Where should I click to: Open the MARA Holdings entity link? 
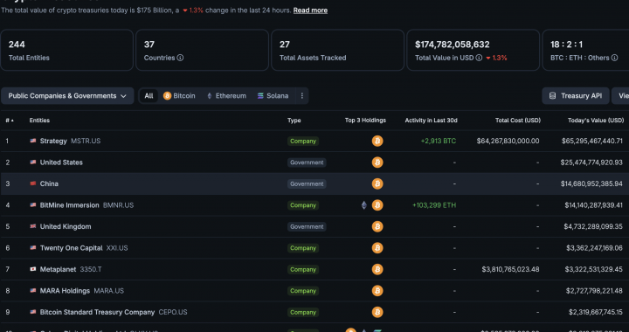pyautogui.click(x=65, y=291)
